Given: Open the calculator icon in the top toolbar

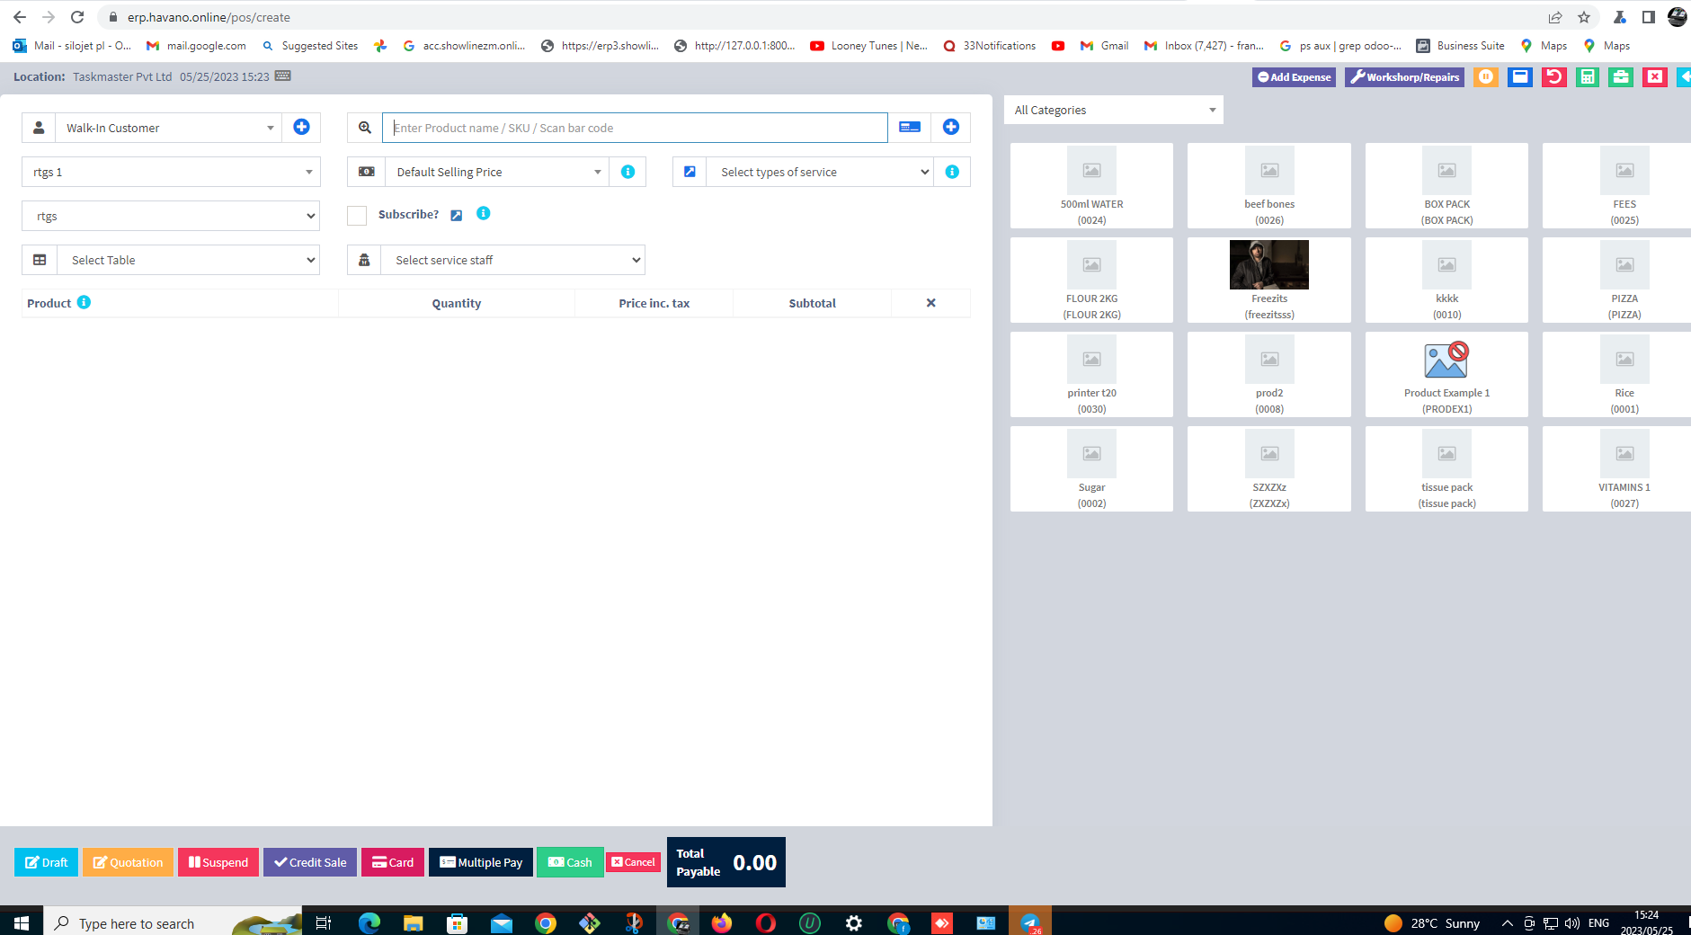Looking at the screenshot, I should [x=1587, y=77].
